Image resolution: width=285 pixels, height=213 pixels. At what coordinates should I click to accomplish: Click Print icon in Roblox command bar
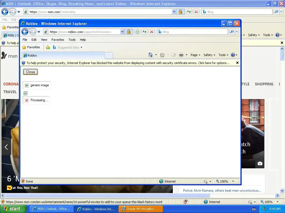click(x=181, y=55)
